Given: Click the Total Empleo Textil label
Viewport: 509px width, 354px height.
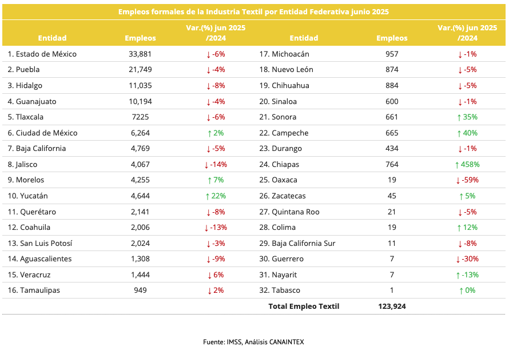Looking at the screenshot, I should [304, 307].
